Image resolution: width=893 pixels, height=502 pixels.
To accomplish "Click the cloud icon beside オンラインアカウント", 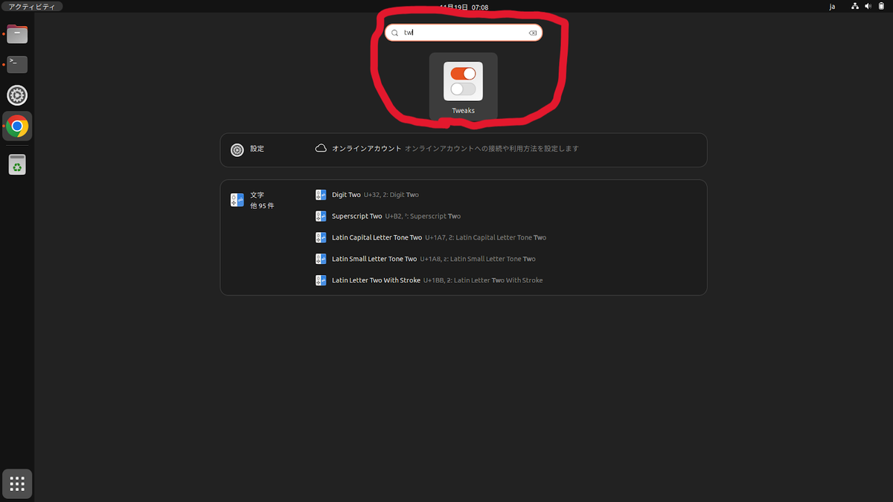I will [x=321, y=149].
